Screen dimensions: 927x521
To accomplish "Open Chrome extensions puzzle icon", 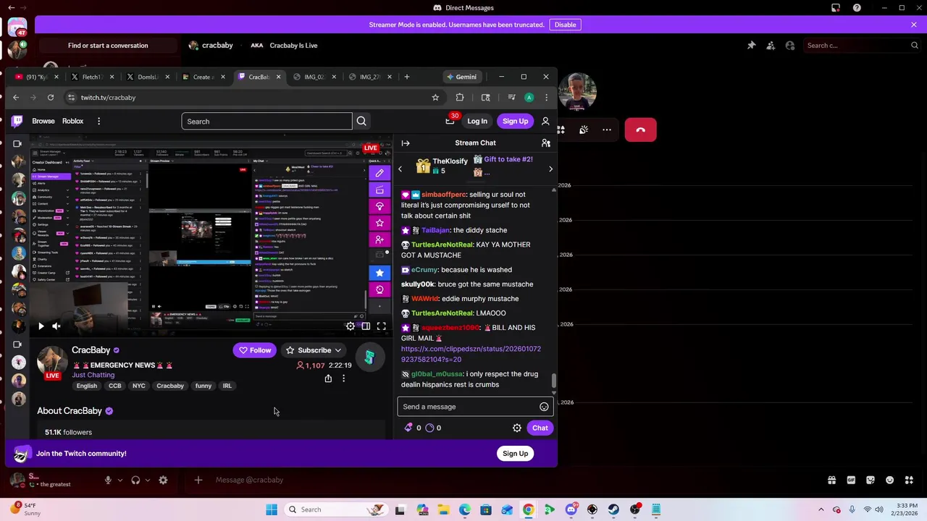I will click(460, 98).
